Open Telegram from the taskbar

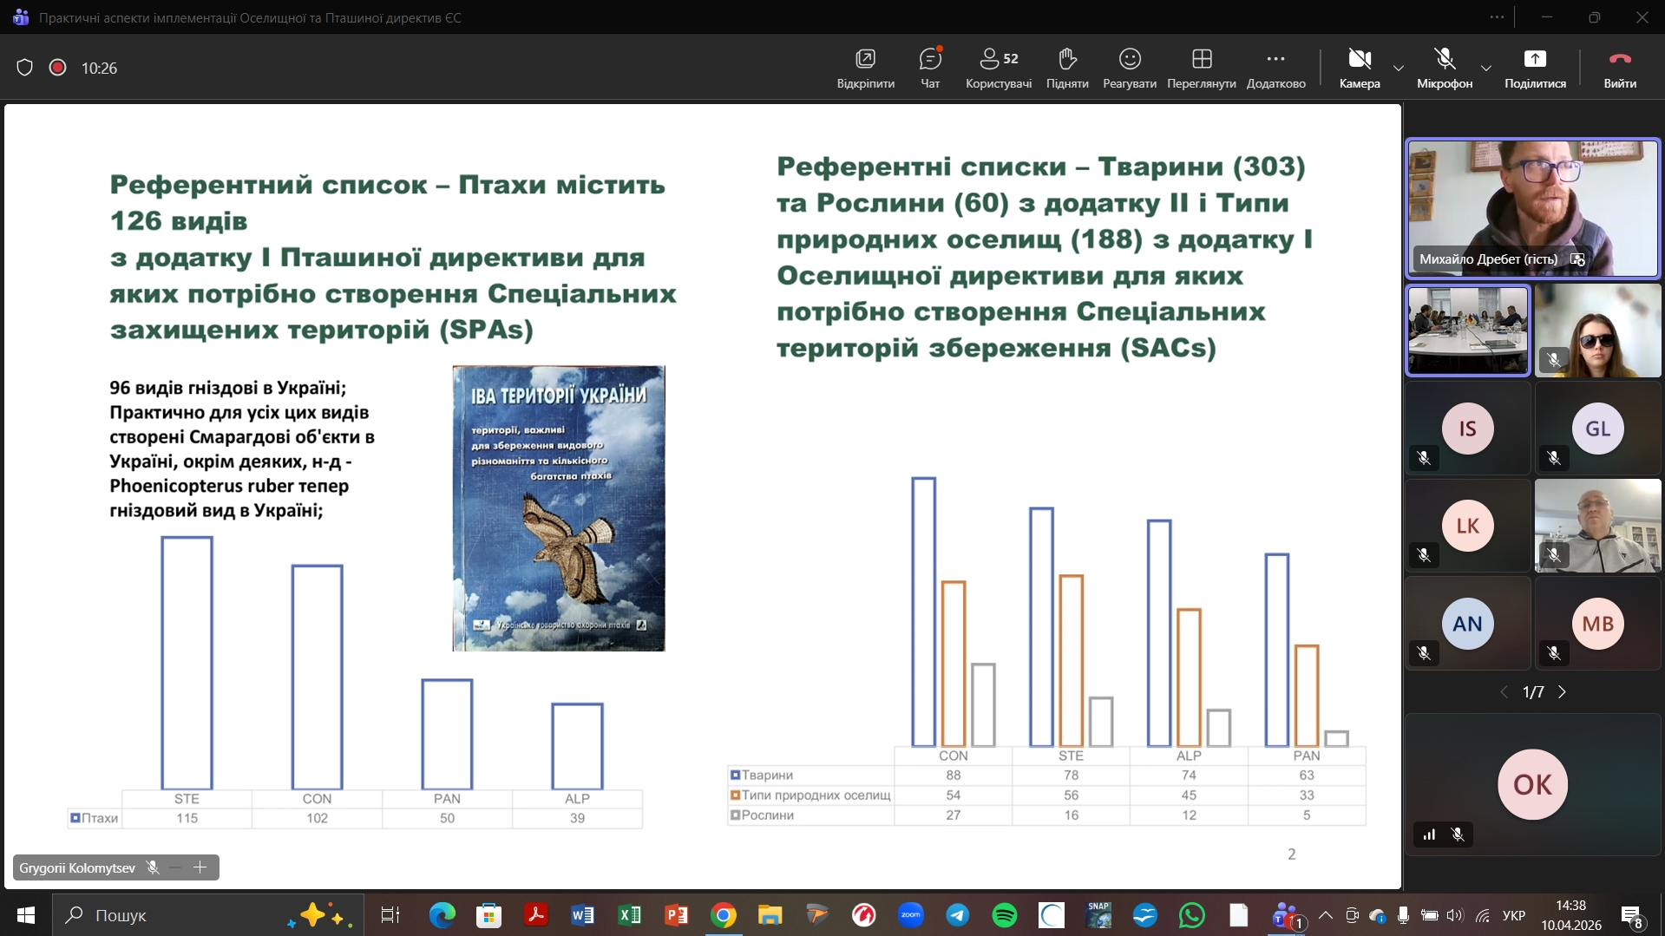pos(957,915)
